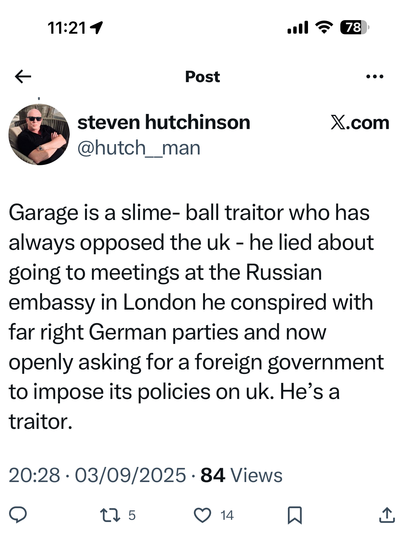Like the post with the heart

202,515
